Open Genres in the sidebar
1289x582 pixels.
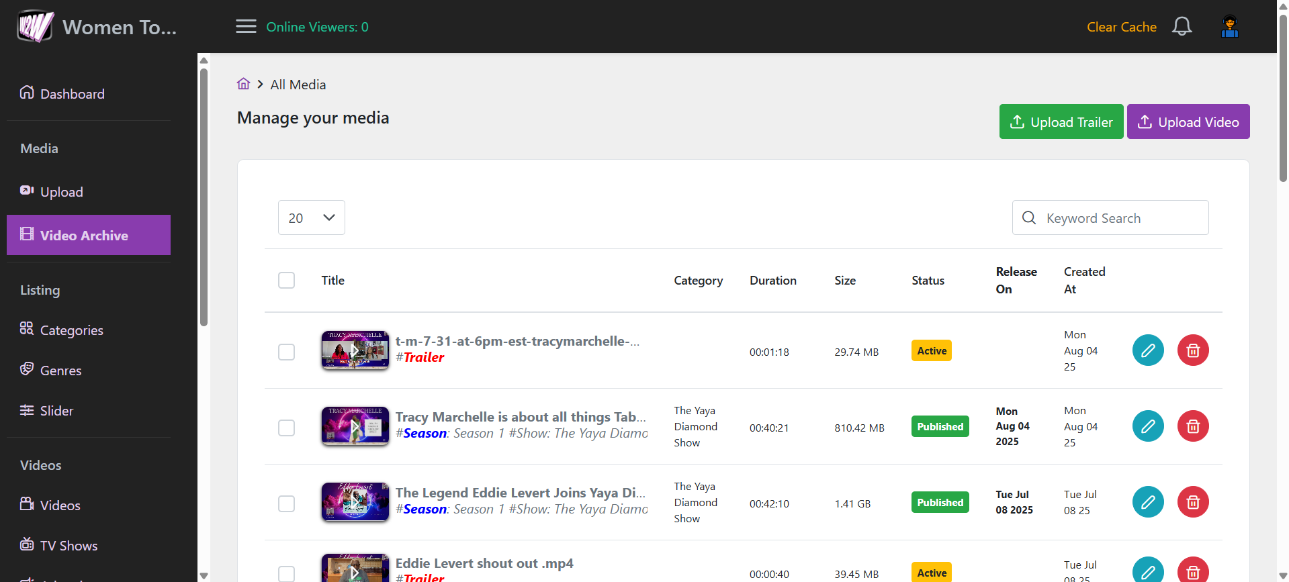(89, 370)
